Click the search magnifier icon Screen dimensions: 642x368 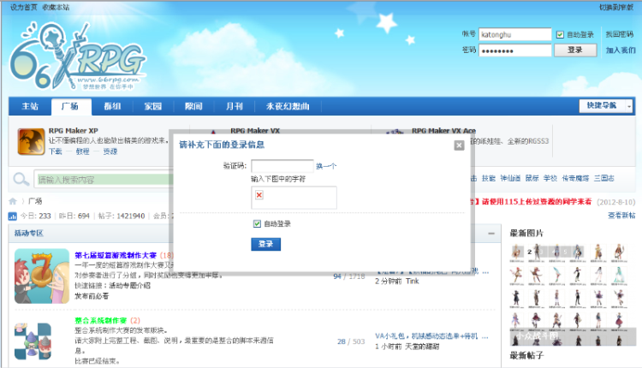click(x=21, y=179)
